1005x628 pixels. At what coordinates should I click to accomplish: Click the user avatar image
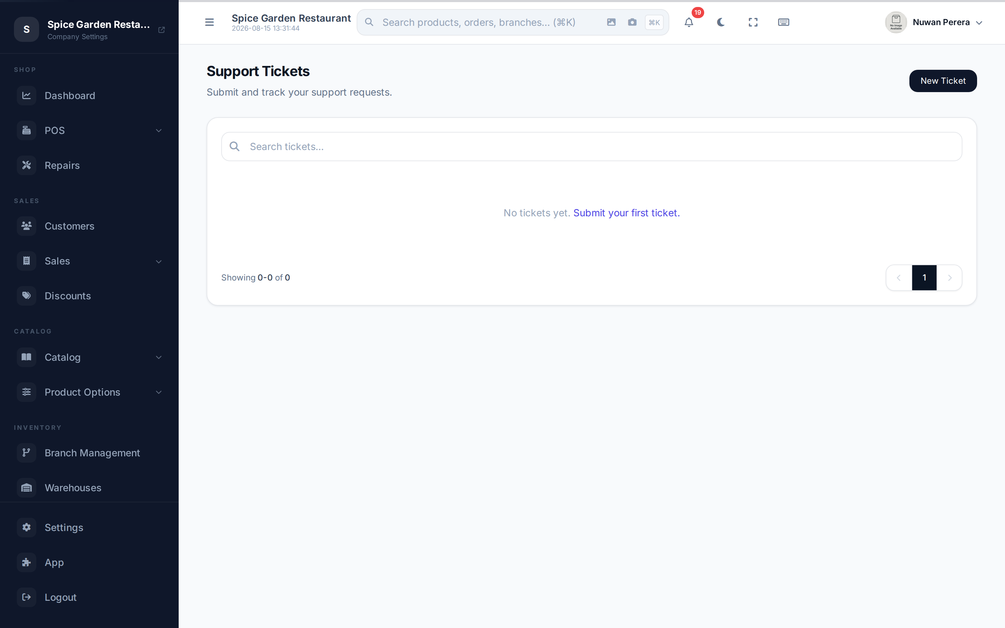pyautogui.click(x=896, y=22)
